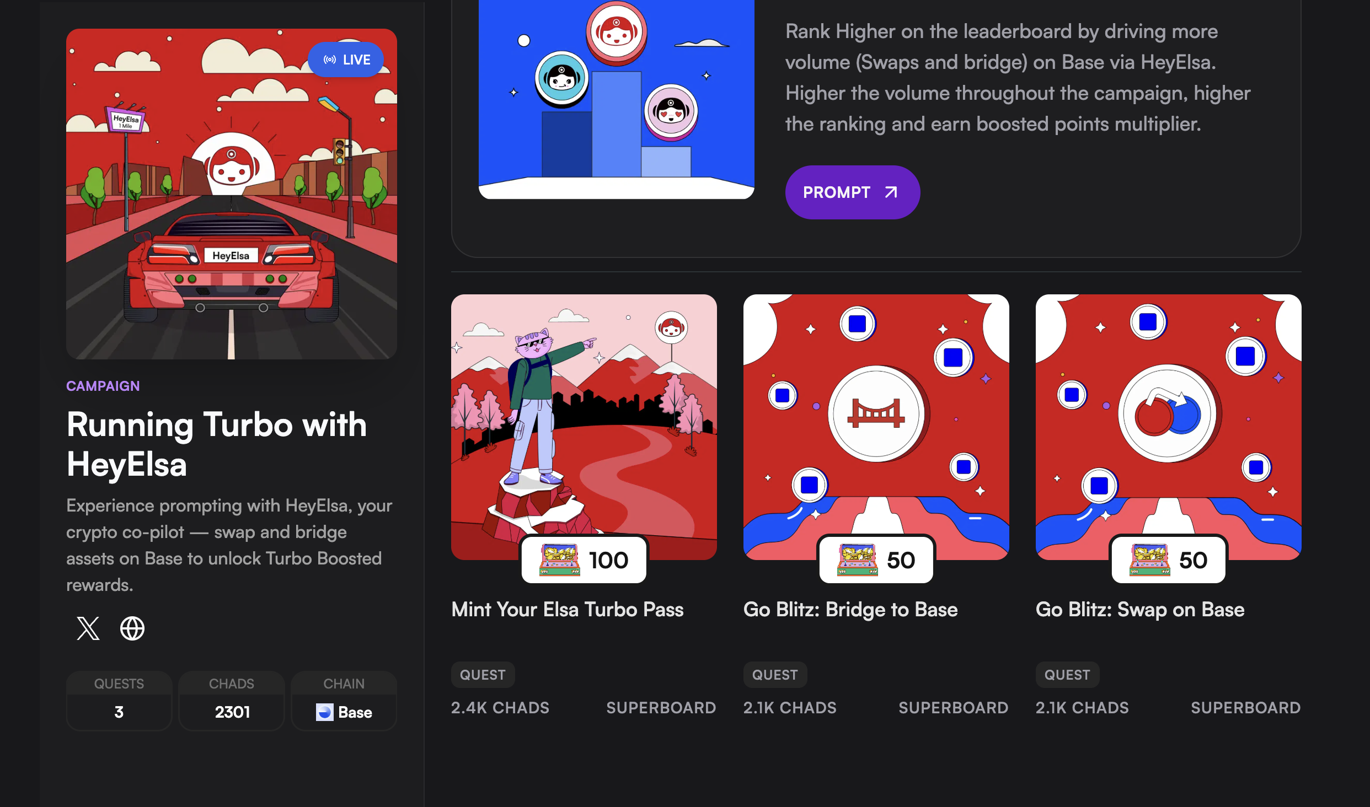The image size is (1370, 807).
Task: Click the Bridge to Base 50 points badge
Action: tap(876, 560)
